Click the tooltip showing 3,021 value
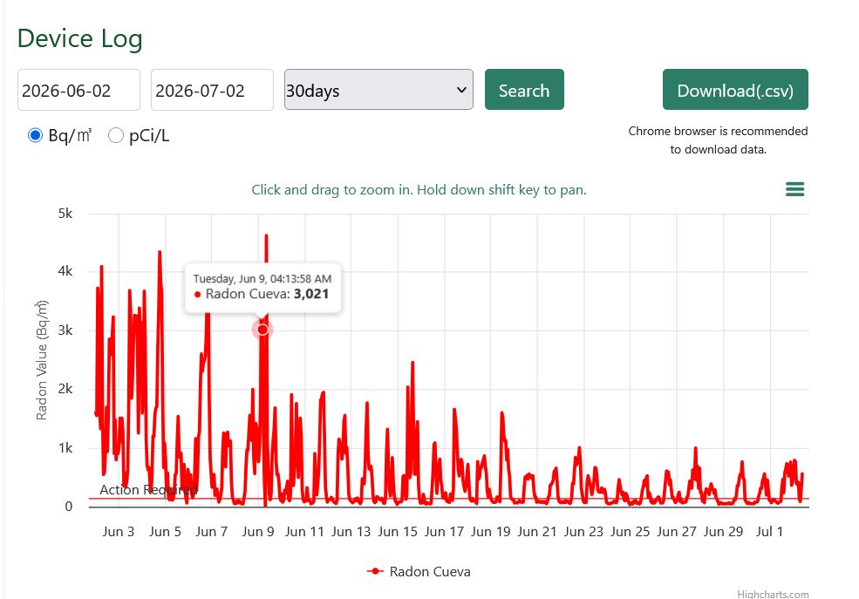Viewport: 859px width, 599px height. tap(263, 287)
